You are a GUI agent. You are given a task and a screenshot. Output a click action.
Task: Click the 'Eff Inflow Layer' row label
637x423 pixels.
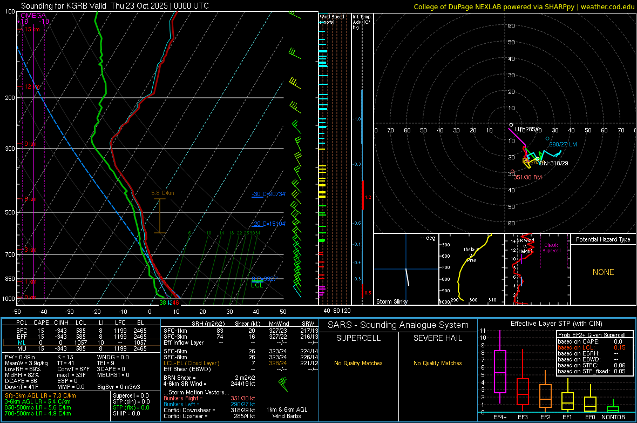coord(183,343)
